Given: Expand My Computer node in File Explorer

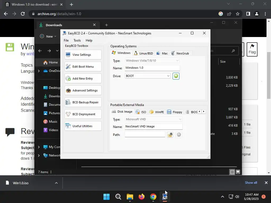Looking at the screenshot, I should [x=39, y=147].
